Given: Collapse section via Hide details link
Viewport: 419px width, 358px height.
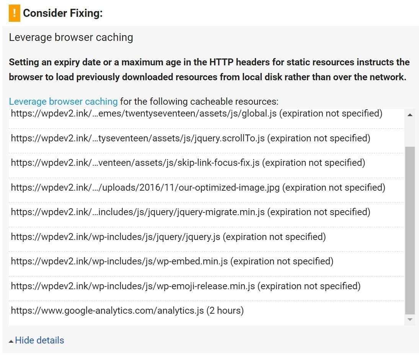Looking at the screenshot, I should pos(39,340).
